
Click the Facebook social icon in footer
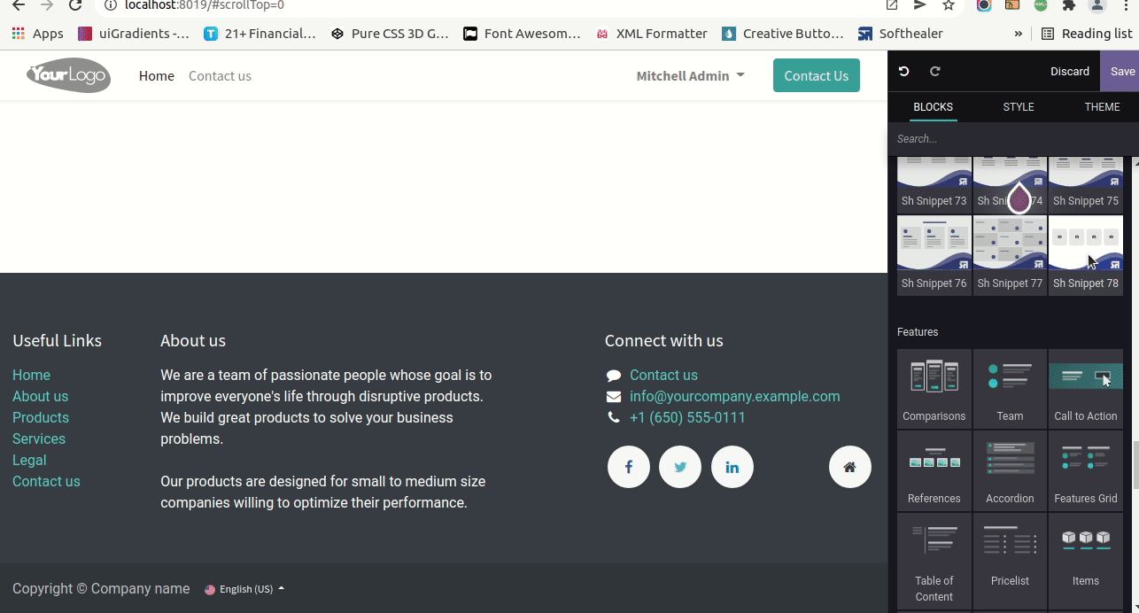coord(629,467)
